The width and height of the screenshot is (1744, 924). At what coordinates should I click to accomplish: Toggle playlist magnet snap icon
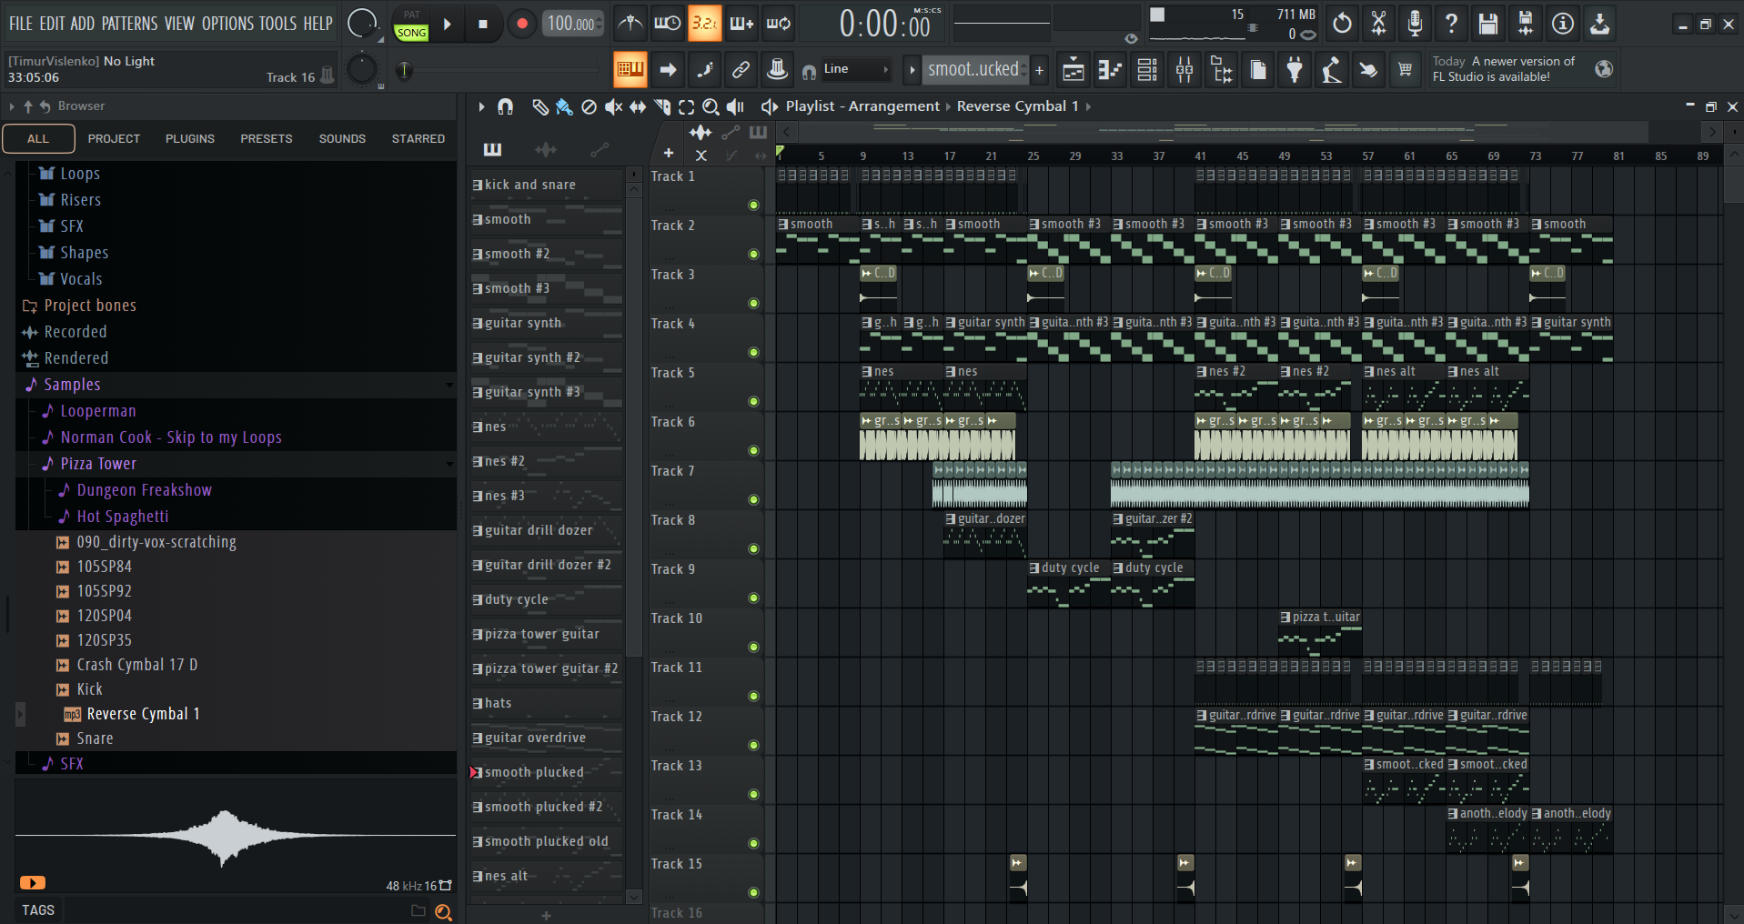click(506, 107)
